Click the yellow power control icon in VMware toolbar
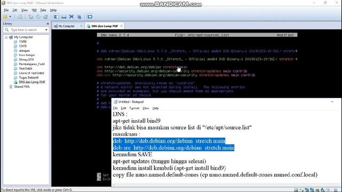The image size is (342, 192). pyautogui.click(x=5, y=17)
